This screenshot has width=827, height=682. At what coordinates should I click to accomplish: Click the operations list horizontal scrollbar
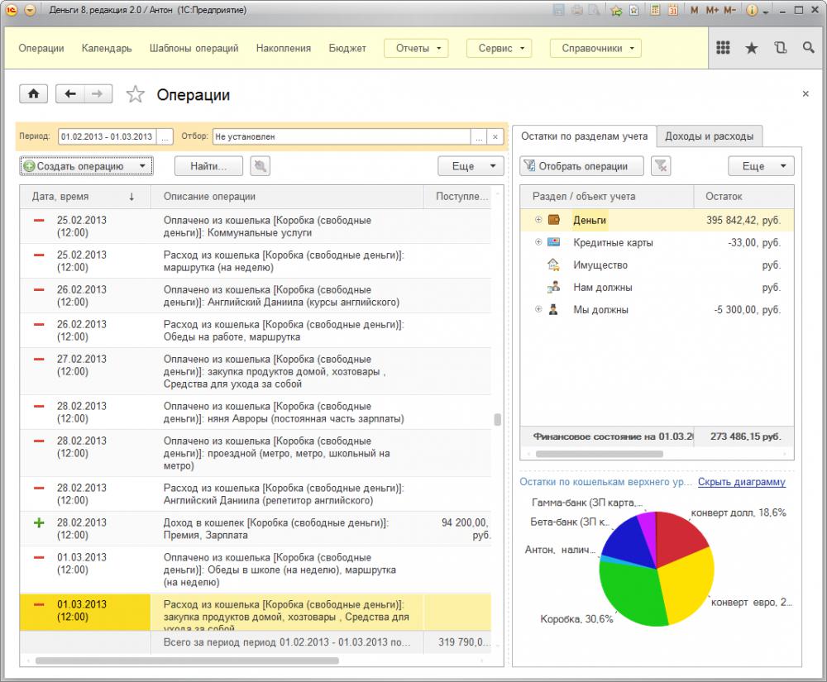pyautogui.click(x=187, y=661)
